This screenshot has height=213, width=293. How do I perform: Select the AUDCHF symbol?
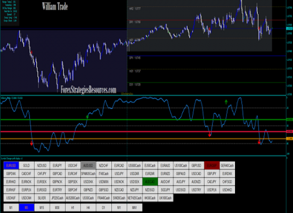[x=166, y=182]
